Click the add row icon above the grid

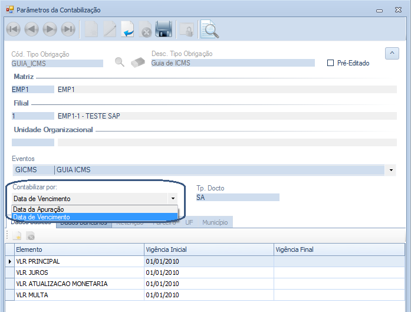(17, 236)
